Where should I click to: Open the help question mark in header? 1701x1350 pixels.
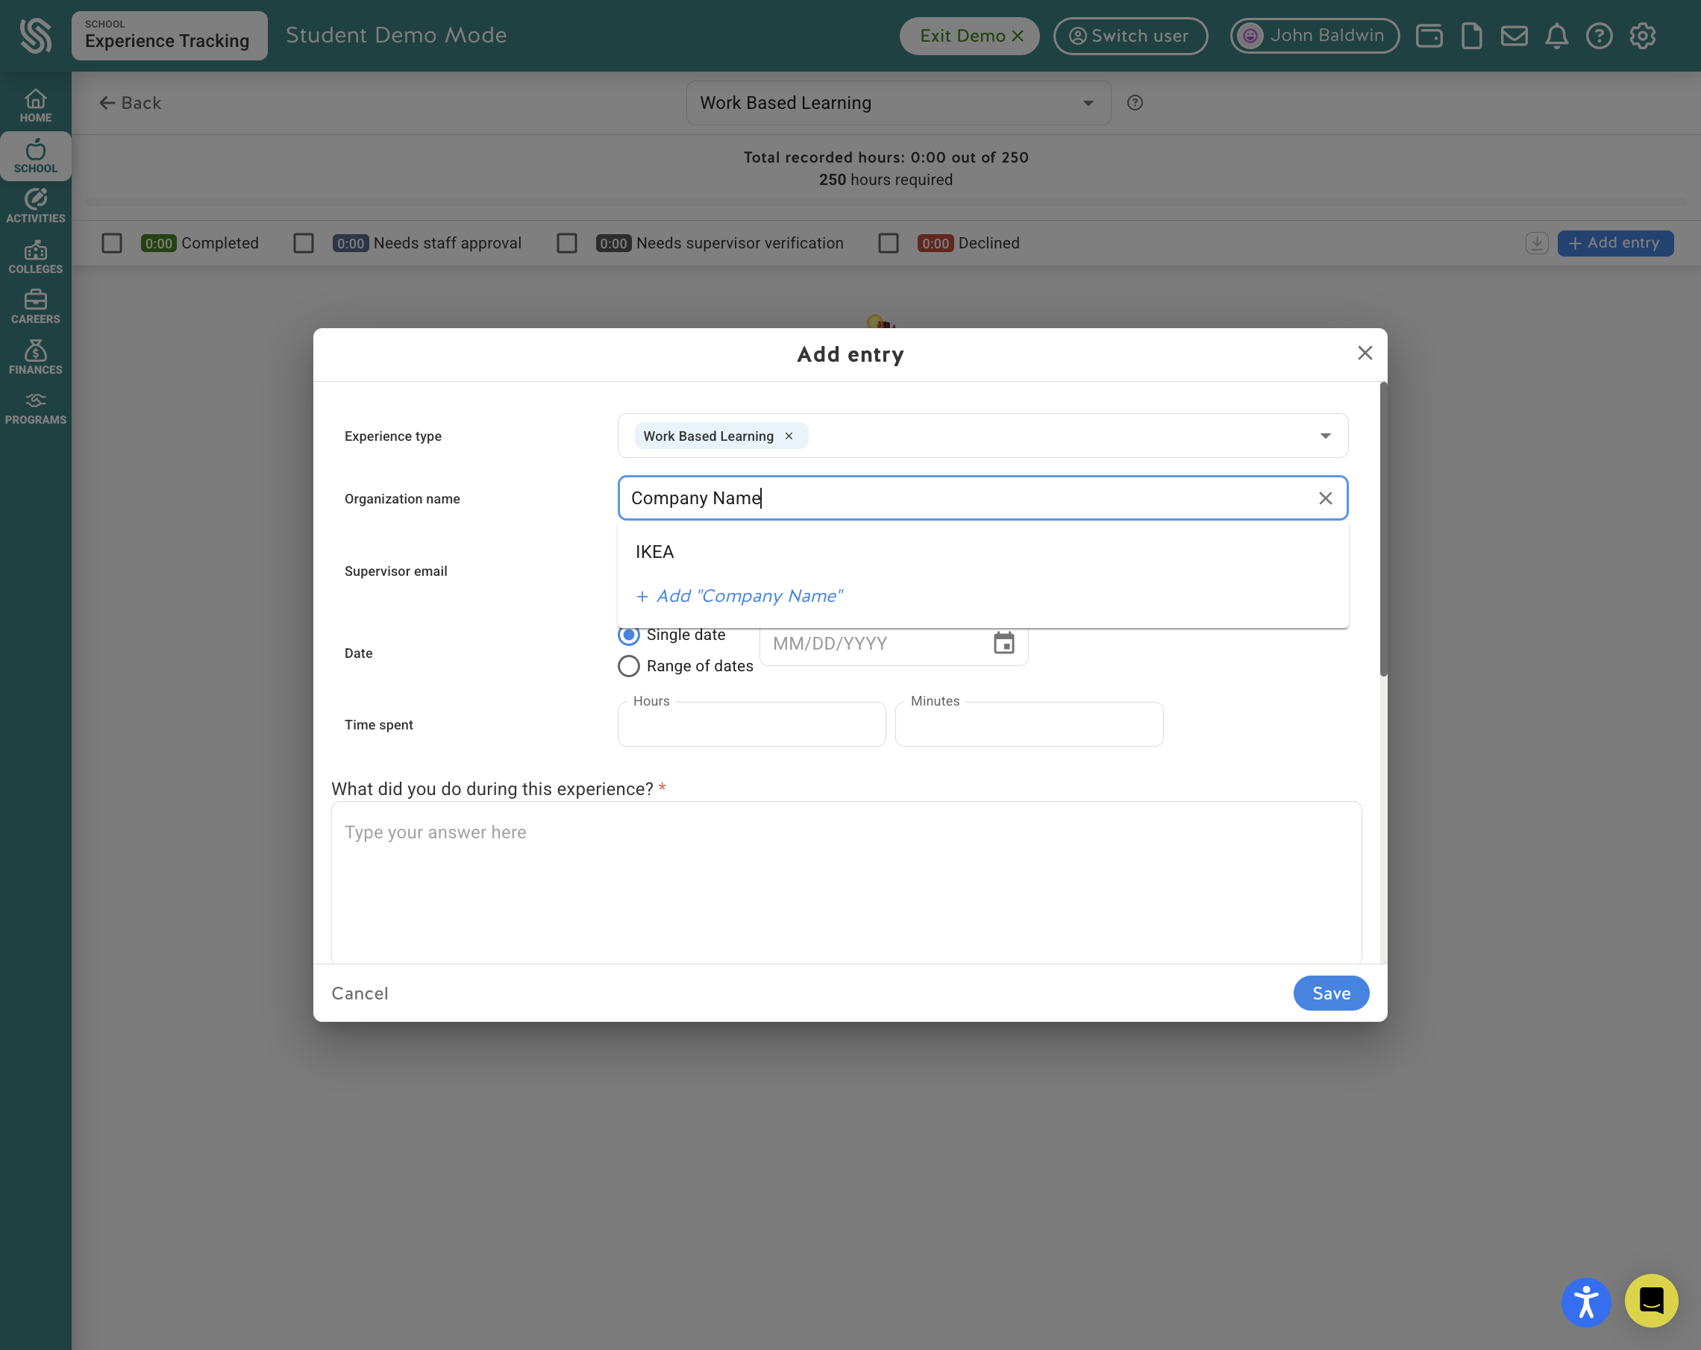coord(1600,36)
